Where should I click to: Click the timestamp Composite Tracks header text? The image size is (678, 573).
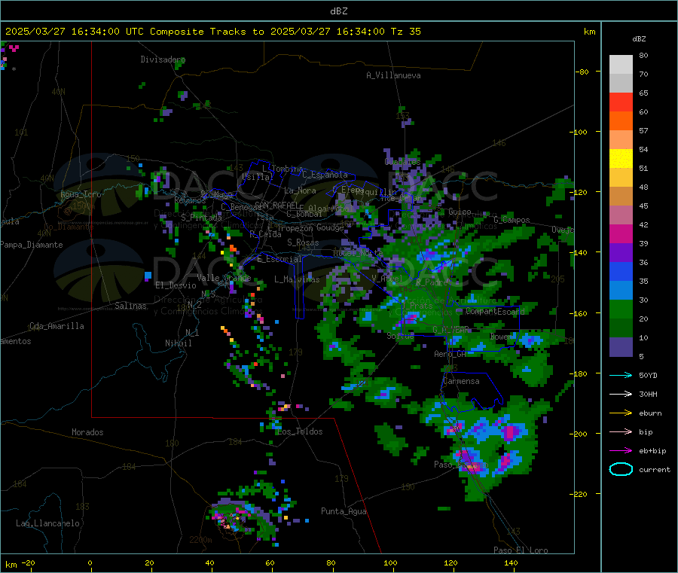coord(212,32)
